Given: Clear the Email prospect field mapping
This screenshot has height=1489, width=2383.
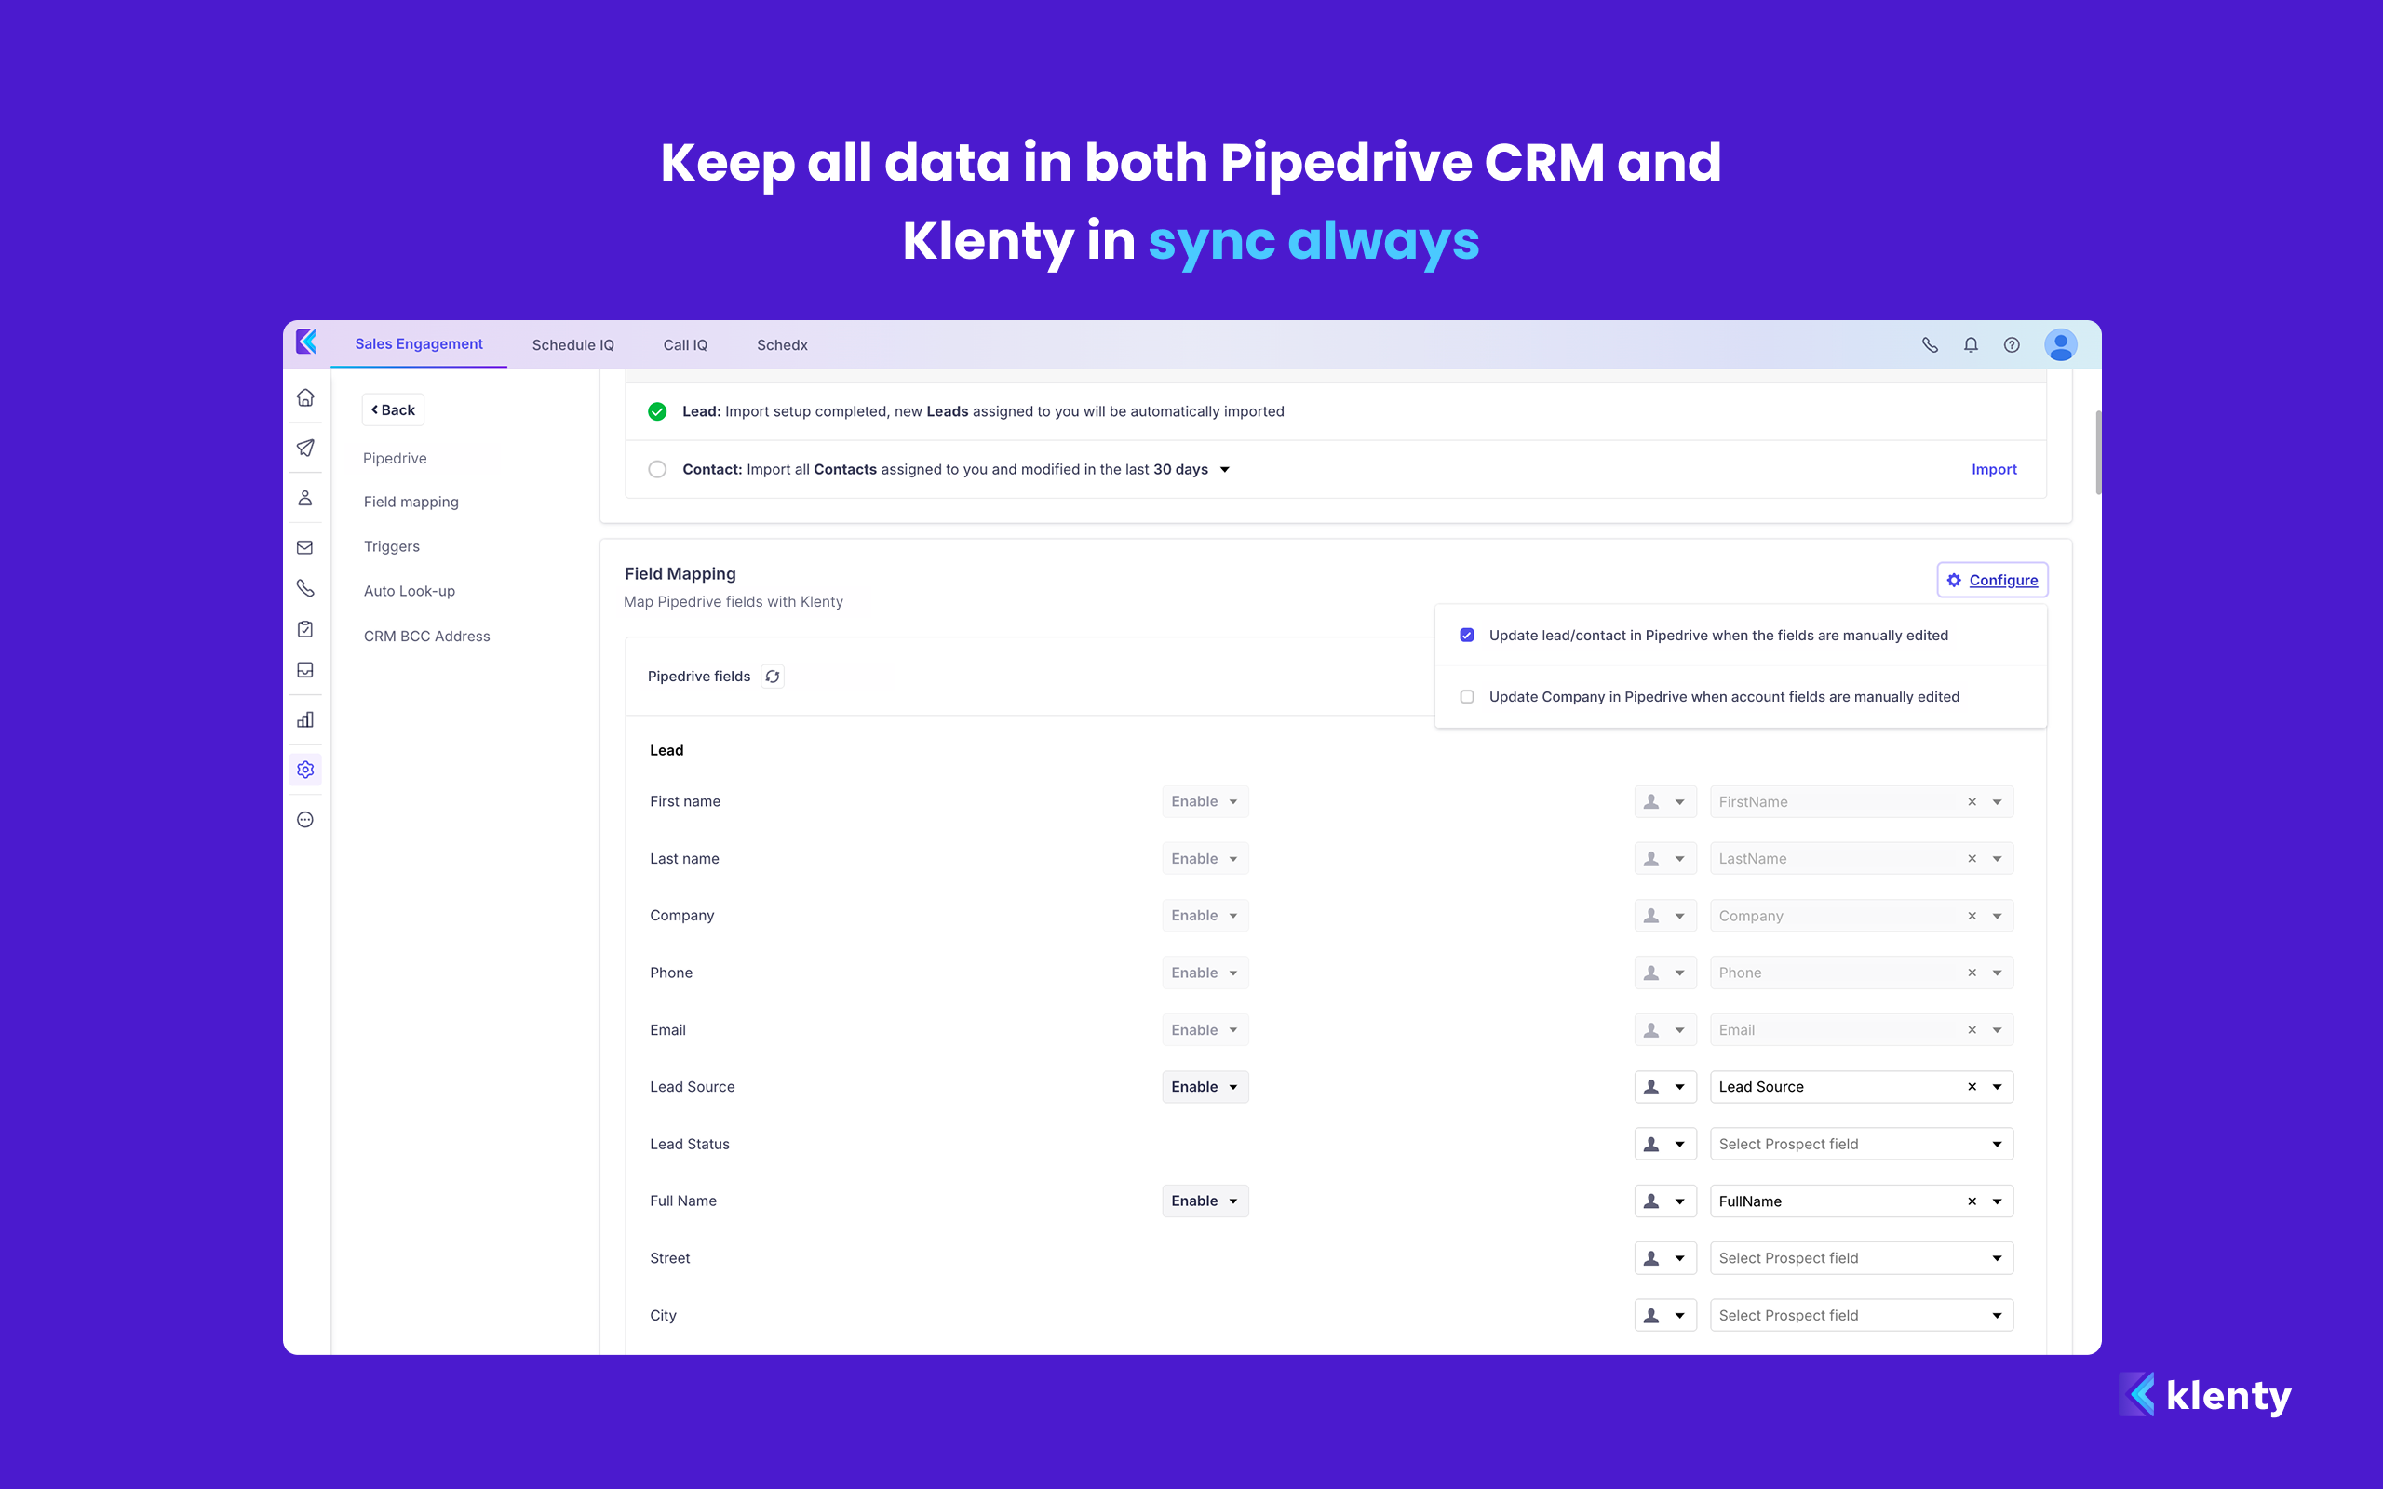Looking at the screenshot, I should tap(1972, 1030).
